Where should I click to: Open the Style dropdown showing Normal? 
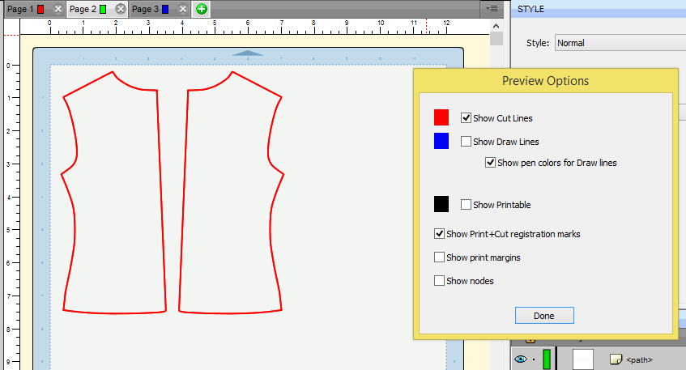pos(620,43)
